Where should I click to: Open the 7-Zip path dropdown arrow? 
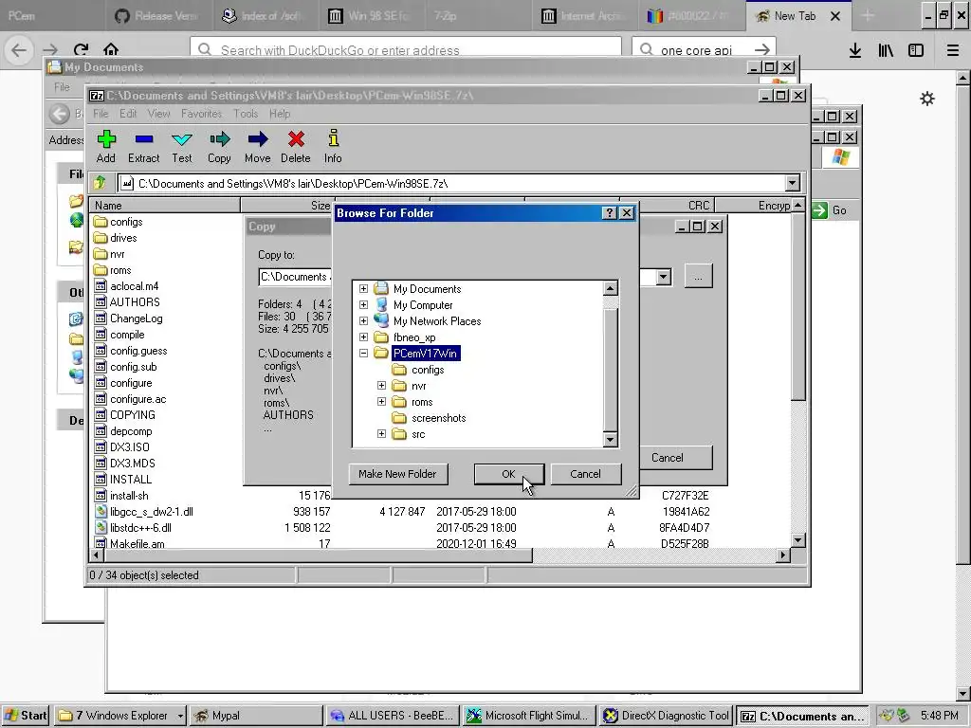coord(792,183)
